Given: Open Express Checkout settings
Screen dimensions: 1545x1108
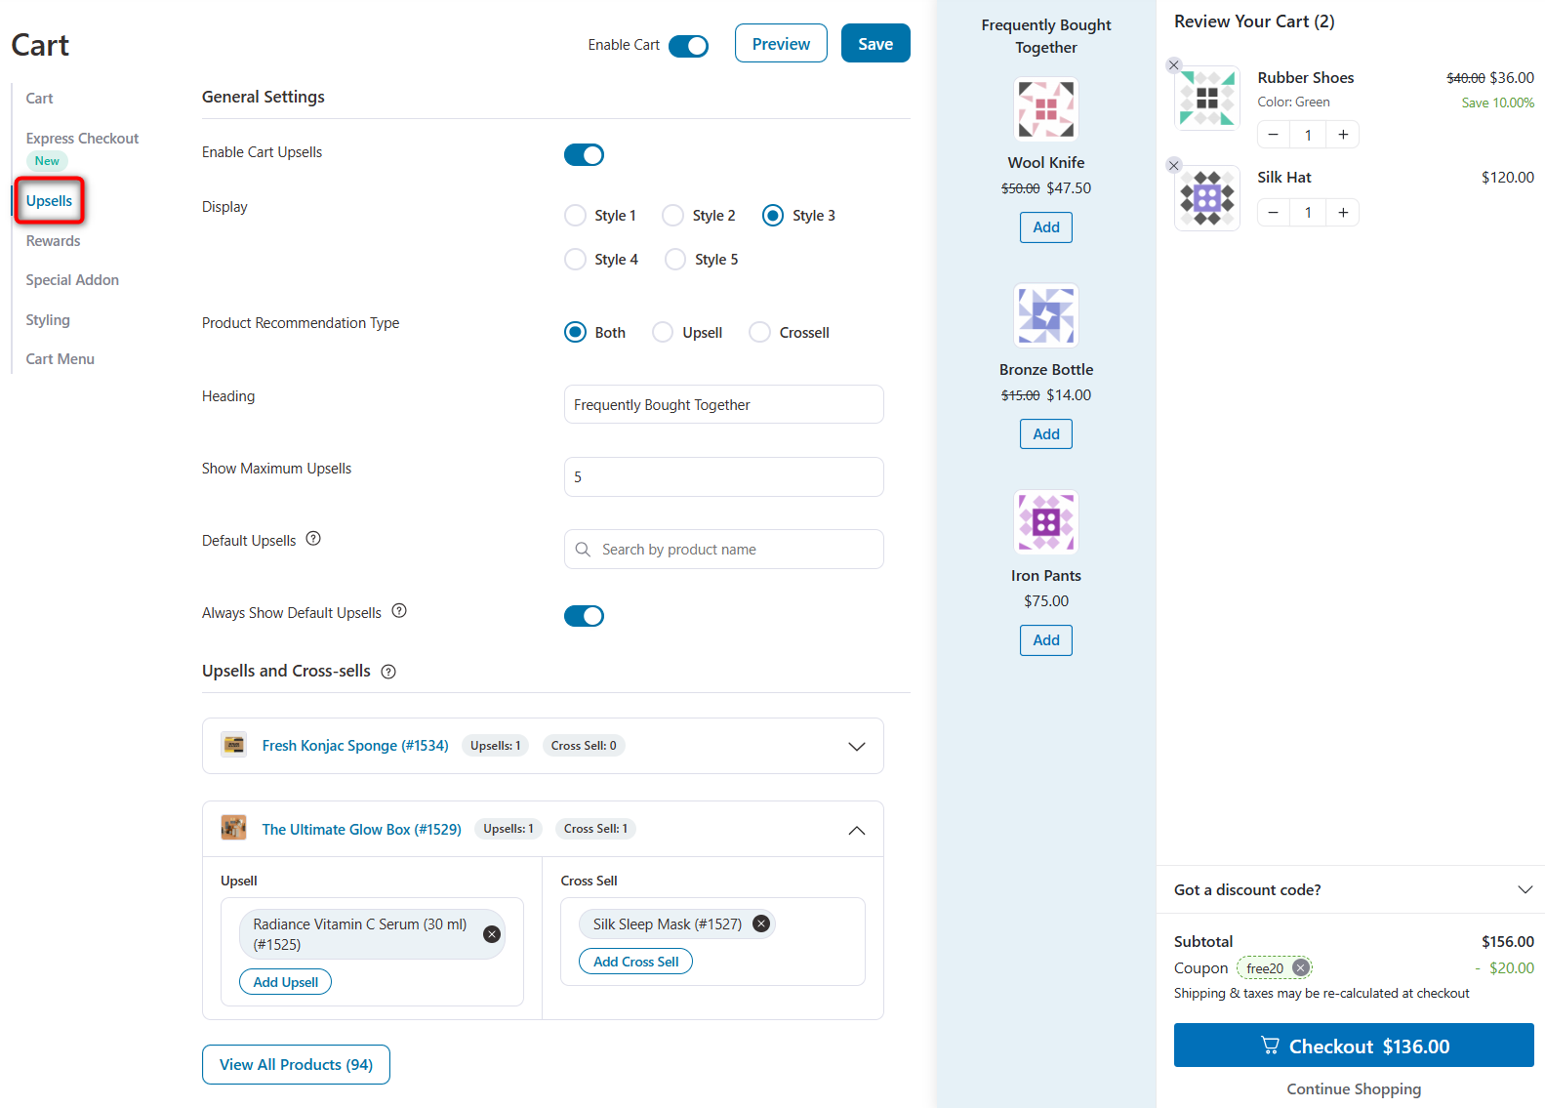Looking at the screenshot, I should pos(82,139).
